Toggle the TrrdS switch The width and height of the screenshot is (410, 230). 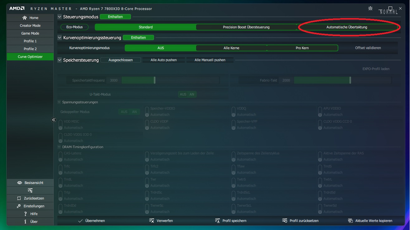click(x=320, y=169)
